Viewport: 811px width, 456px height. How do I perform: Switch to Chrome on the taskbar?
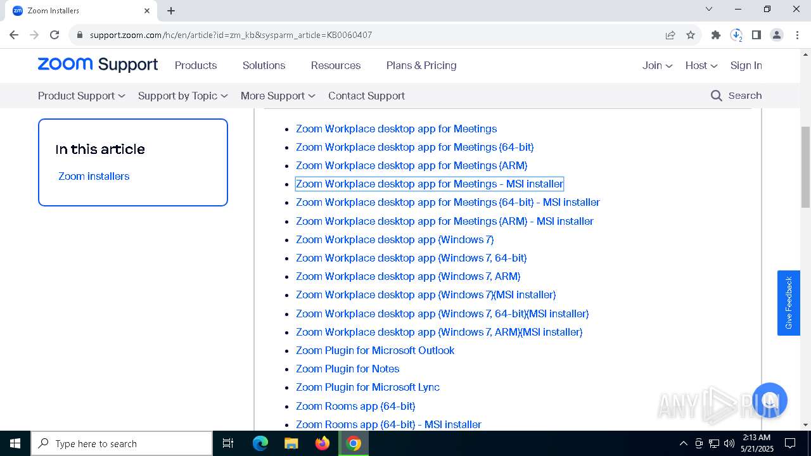tap(354, 443)
